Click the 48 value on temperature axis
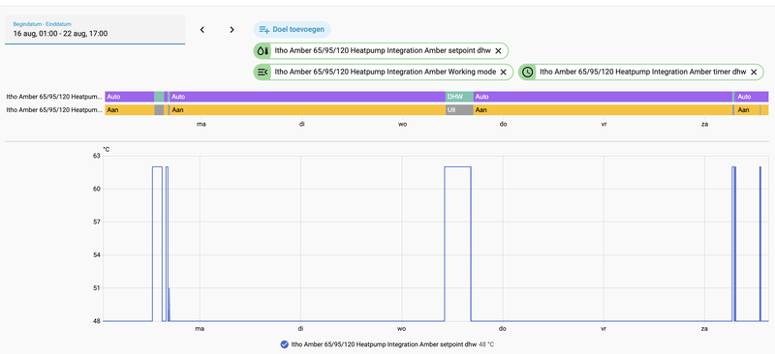This screenshot has width=775, height=354. point(96,321)
